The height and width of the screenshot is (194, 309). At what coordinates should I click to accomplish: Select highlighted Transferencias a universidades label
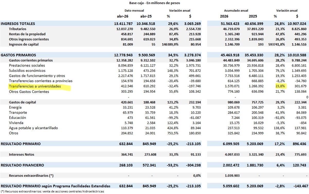coord(35,86)
